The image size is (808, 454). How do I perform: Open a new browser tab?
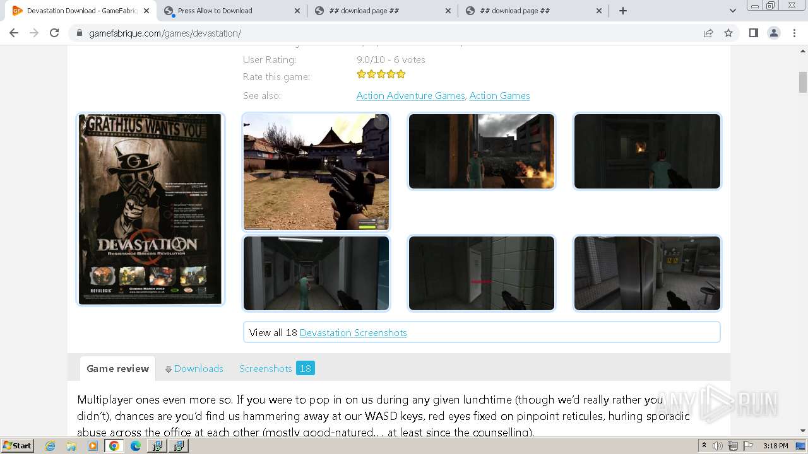(622, 11)
